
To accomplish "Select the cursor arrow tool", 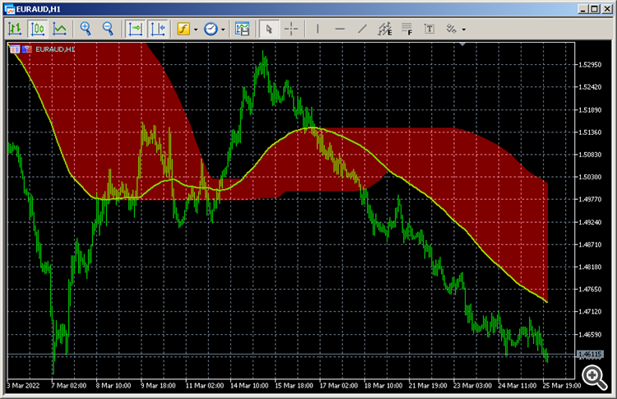I will point(269,29).
